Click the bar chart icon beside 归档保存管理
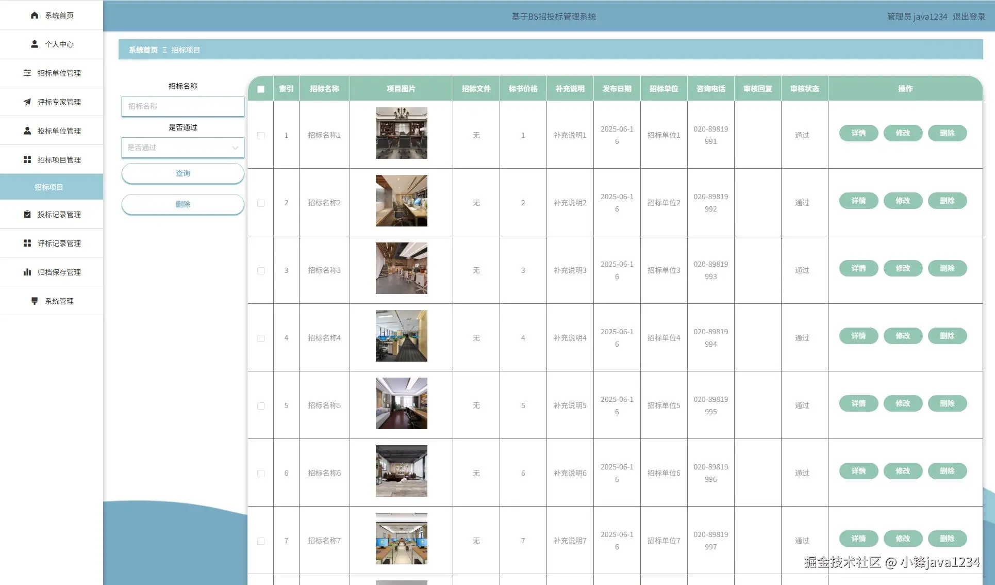Screen dimensions: 995x585 point(27,272)
